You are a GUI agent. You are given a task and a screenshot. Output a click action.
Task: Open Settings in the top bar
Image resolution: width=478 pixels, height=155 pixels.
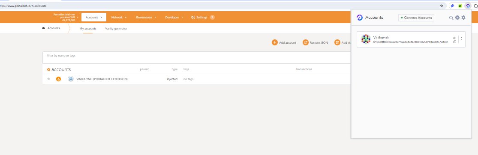pyautogui.click(x=199, y=18)
